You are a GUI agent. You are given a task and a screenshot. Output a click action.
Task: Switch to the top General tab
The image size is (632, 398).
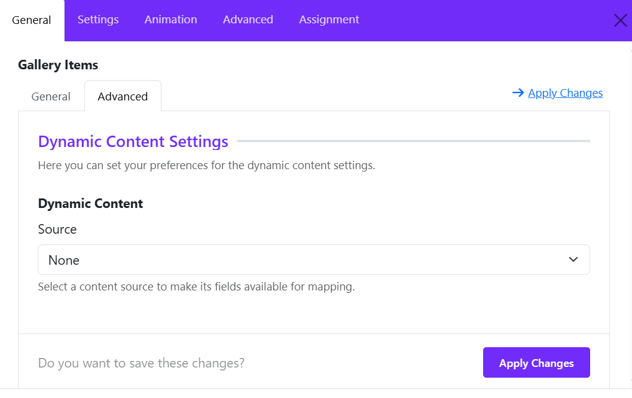(32, 20)
